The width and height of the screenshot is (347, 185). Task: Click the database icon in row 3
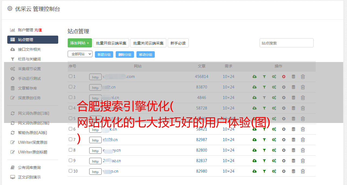[x=293, y=98]
